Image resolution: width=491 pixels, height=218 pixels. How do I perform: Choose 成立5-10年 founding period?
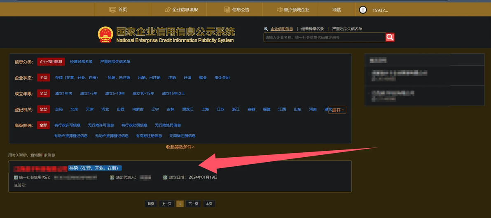tap(115, 93)
